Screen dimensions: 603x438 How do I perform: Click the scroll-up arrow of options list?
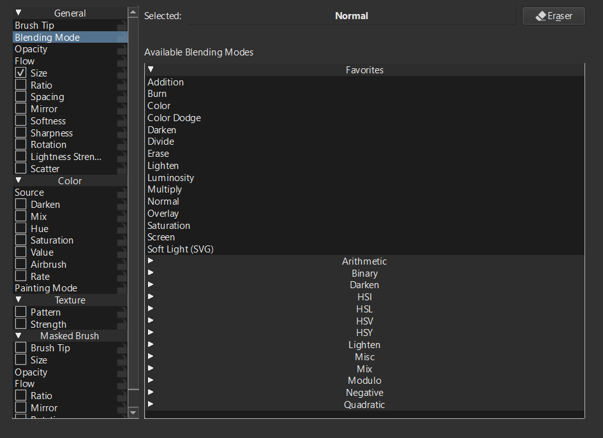(133, 12)
